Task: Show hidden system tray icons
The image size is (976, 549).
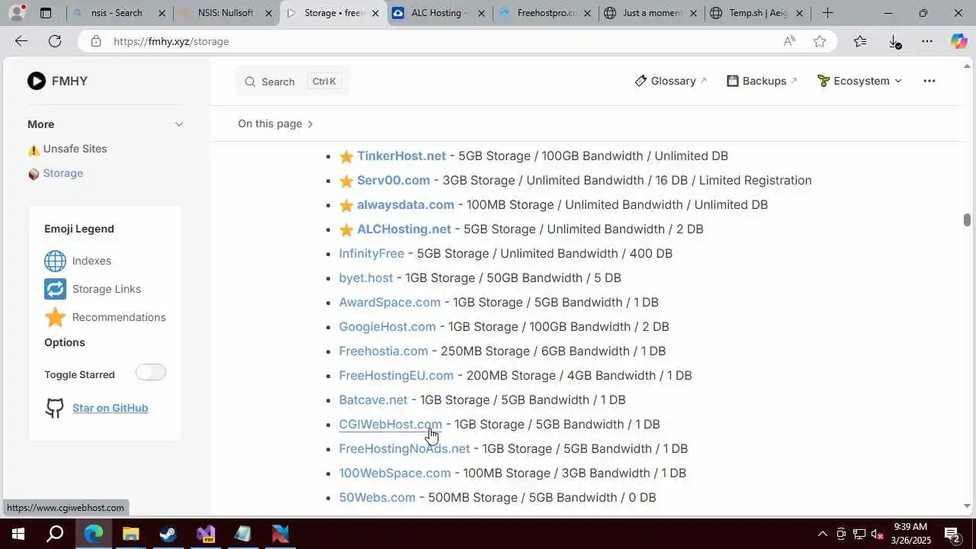Action: click(822, 534)
